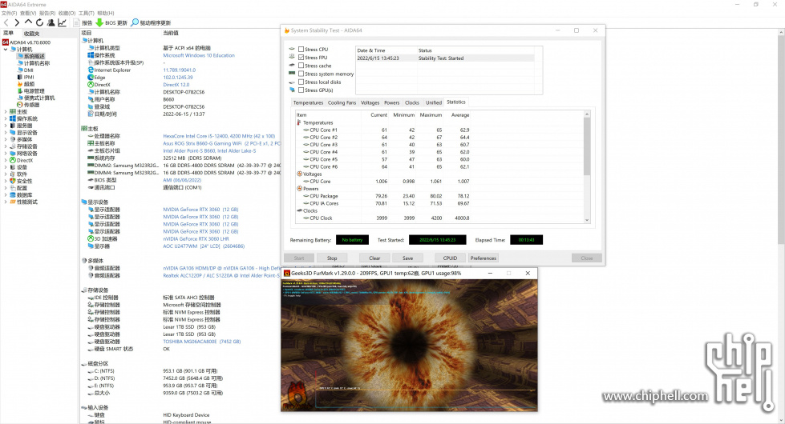Viewport: 785px width, 424px height.
Task: Expand the 显示设备 tree node
Action: point(6,133)
